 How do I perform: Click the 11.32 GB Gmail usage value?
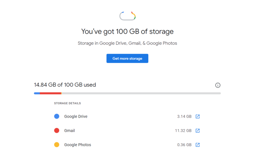183,131
